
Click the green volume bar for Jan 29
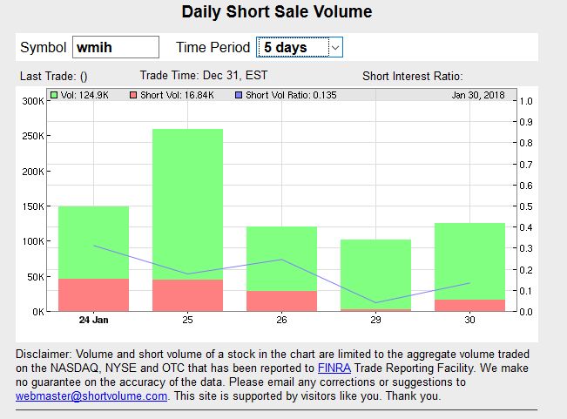click(376, 274)
